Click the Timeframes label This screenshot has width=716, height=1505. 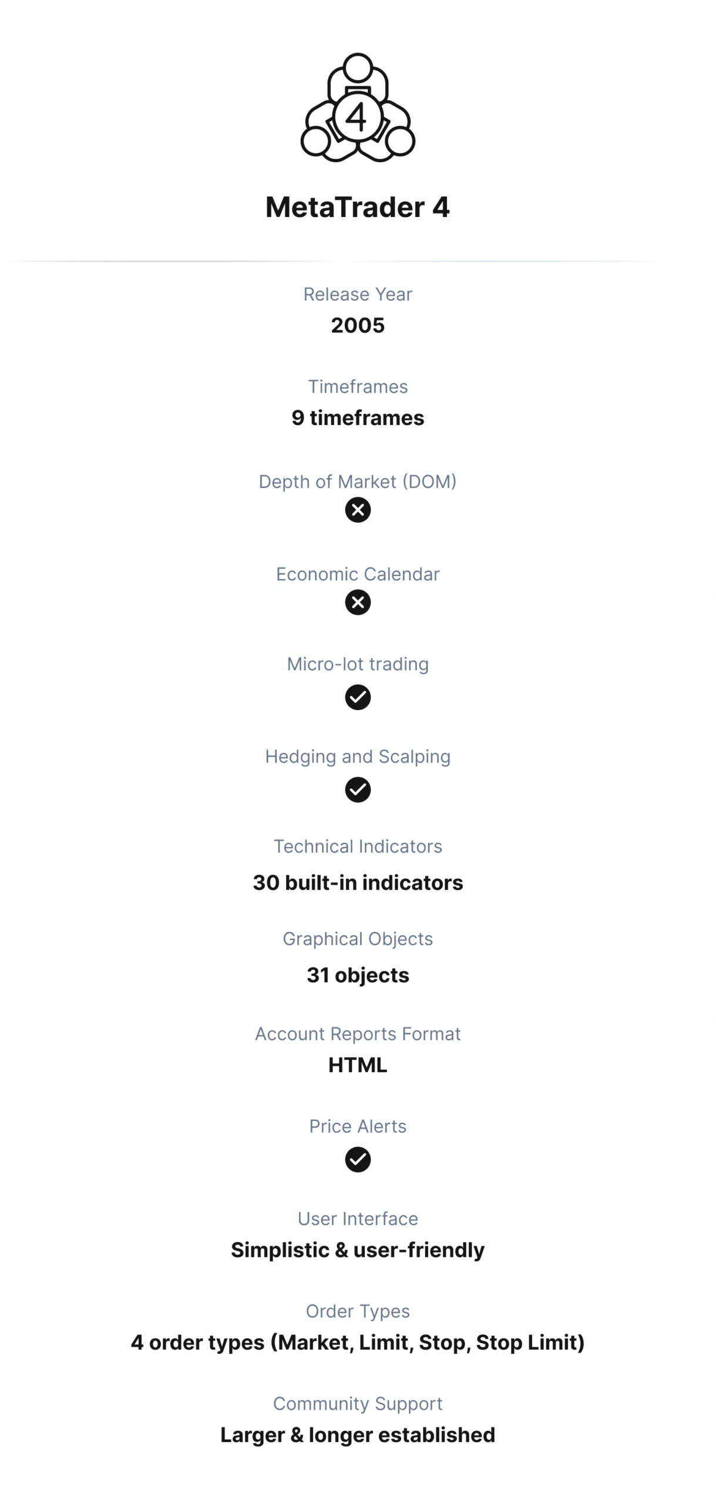(x=358, y=387)
